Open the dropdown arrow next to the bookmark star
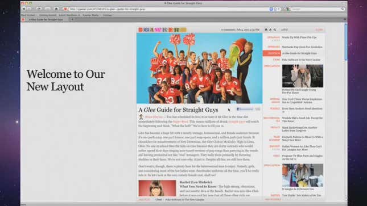 click(x=279, y=9)
